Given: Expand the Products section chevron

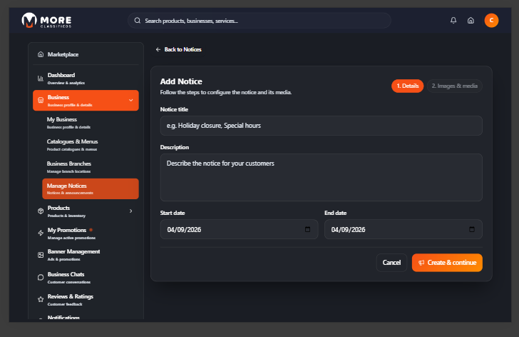Looking at the screenshot, I should (x=130, y=211).
